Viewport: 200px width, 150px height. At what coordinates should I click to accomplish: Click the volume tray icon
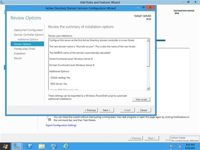click(180, 146)
